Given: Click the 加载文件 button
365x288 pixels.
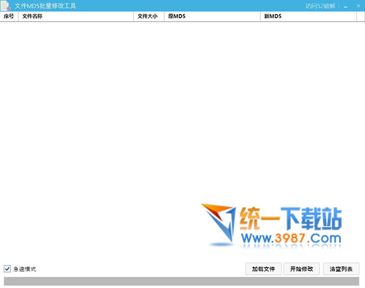Looking at the screenshot, I should coord(263,269).
